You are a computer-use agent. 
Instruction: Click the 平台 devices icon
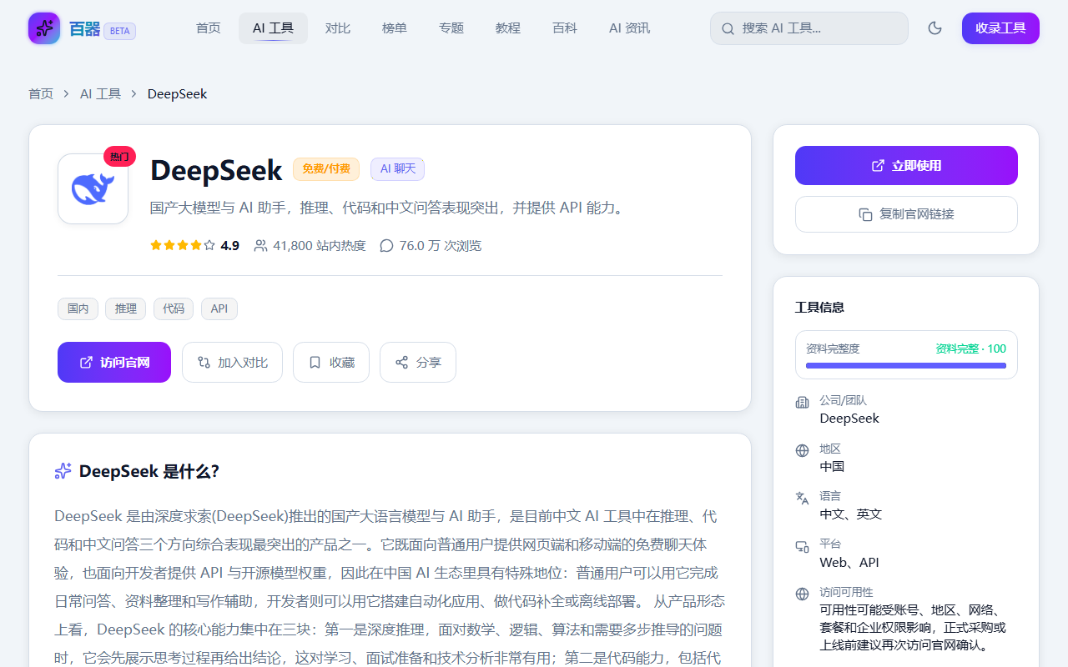coord(803,547)
